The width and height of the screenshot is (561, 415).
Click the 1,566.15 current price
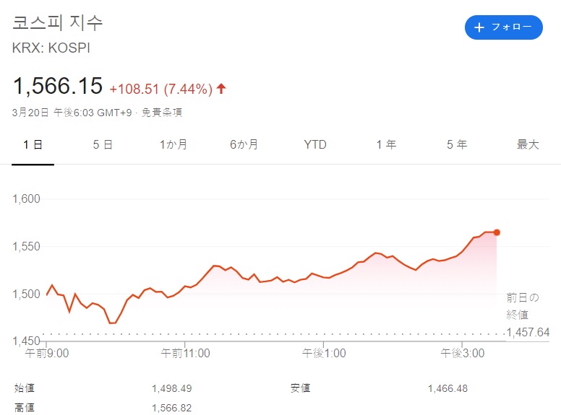click(x=58, y=87)
